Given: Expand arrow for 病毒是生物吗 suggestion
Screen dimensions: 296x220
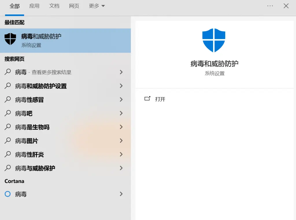Looking at the screenshot, I should (x=121, y=127).
